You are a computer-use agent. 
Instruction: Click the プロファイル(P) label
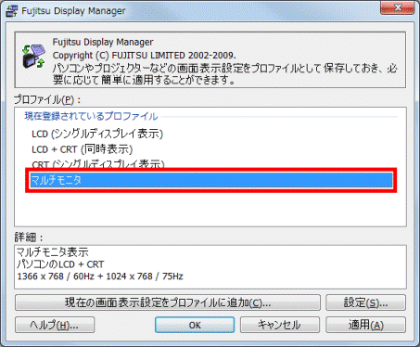pyautogui.click(x=47, y=99)
